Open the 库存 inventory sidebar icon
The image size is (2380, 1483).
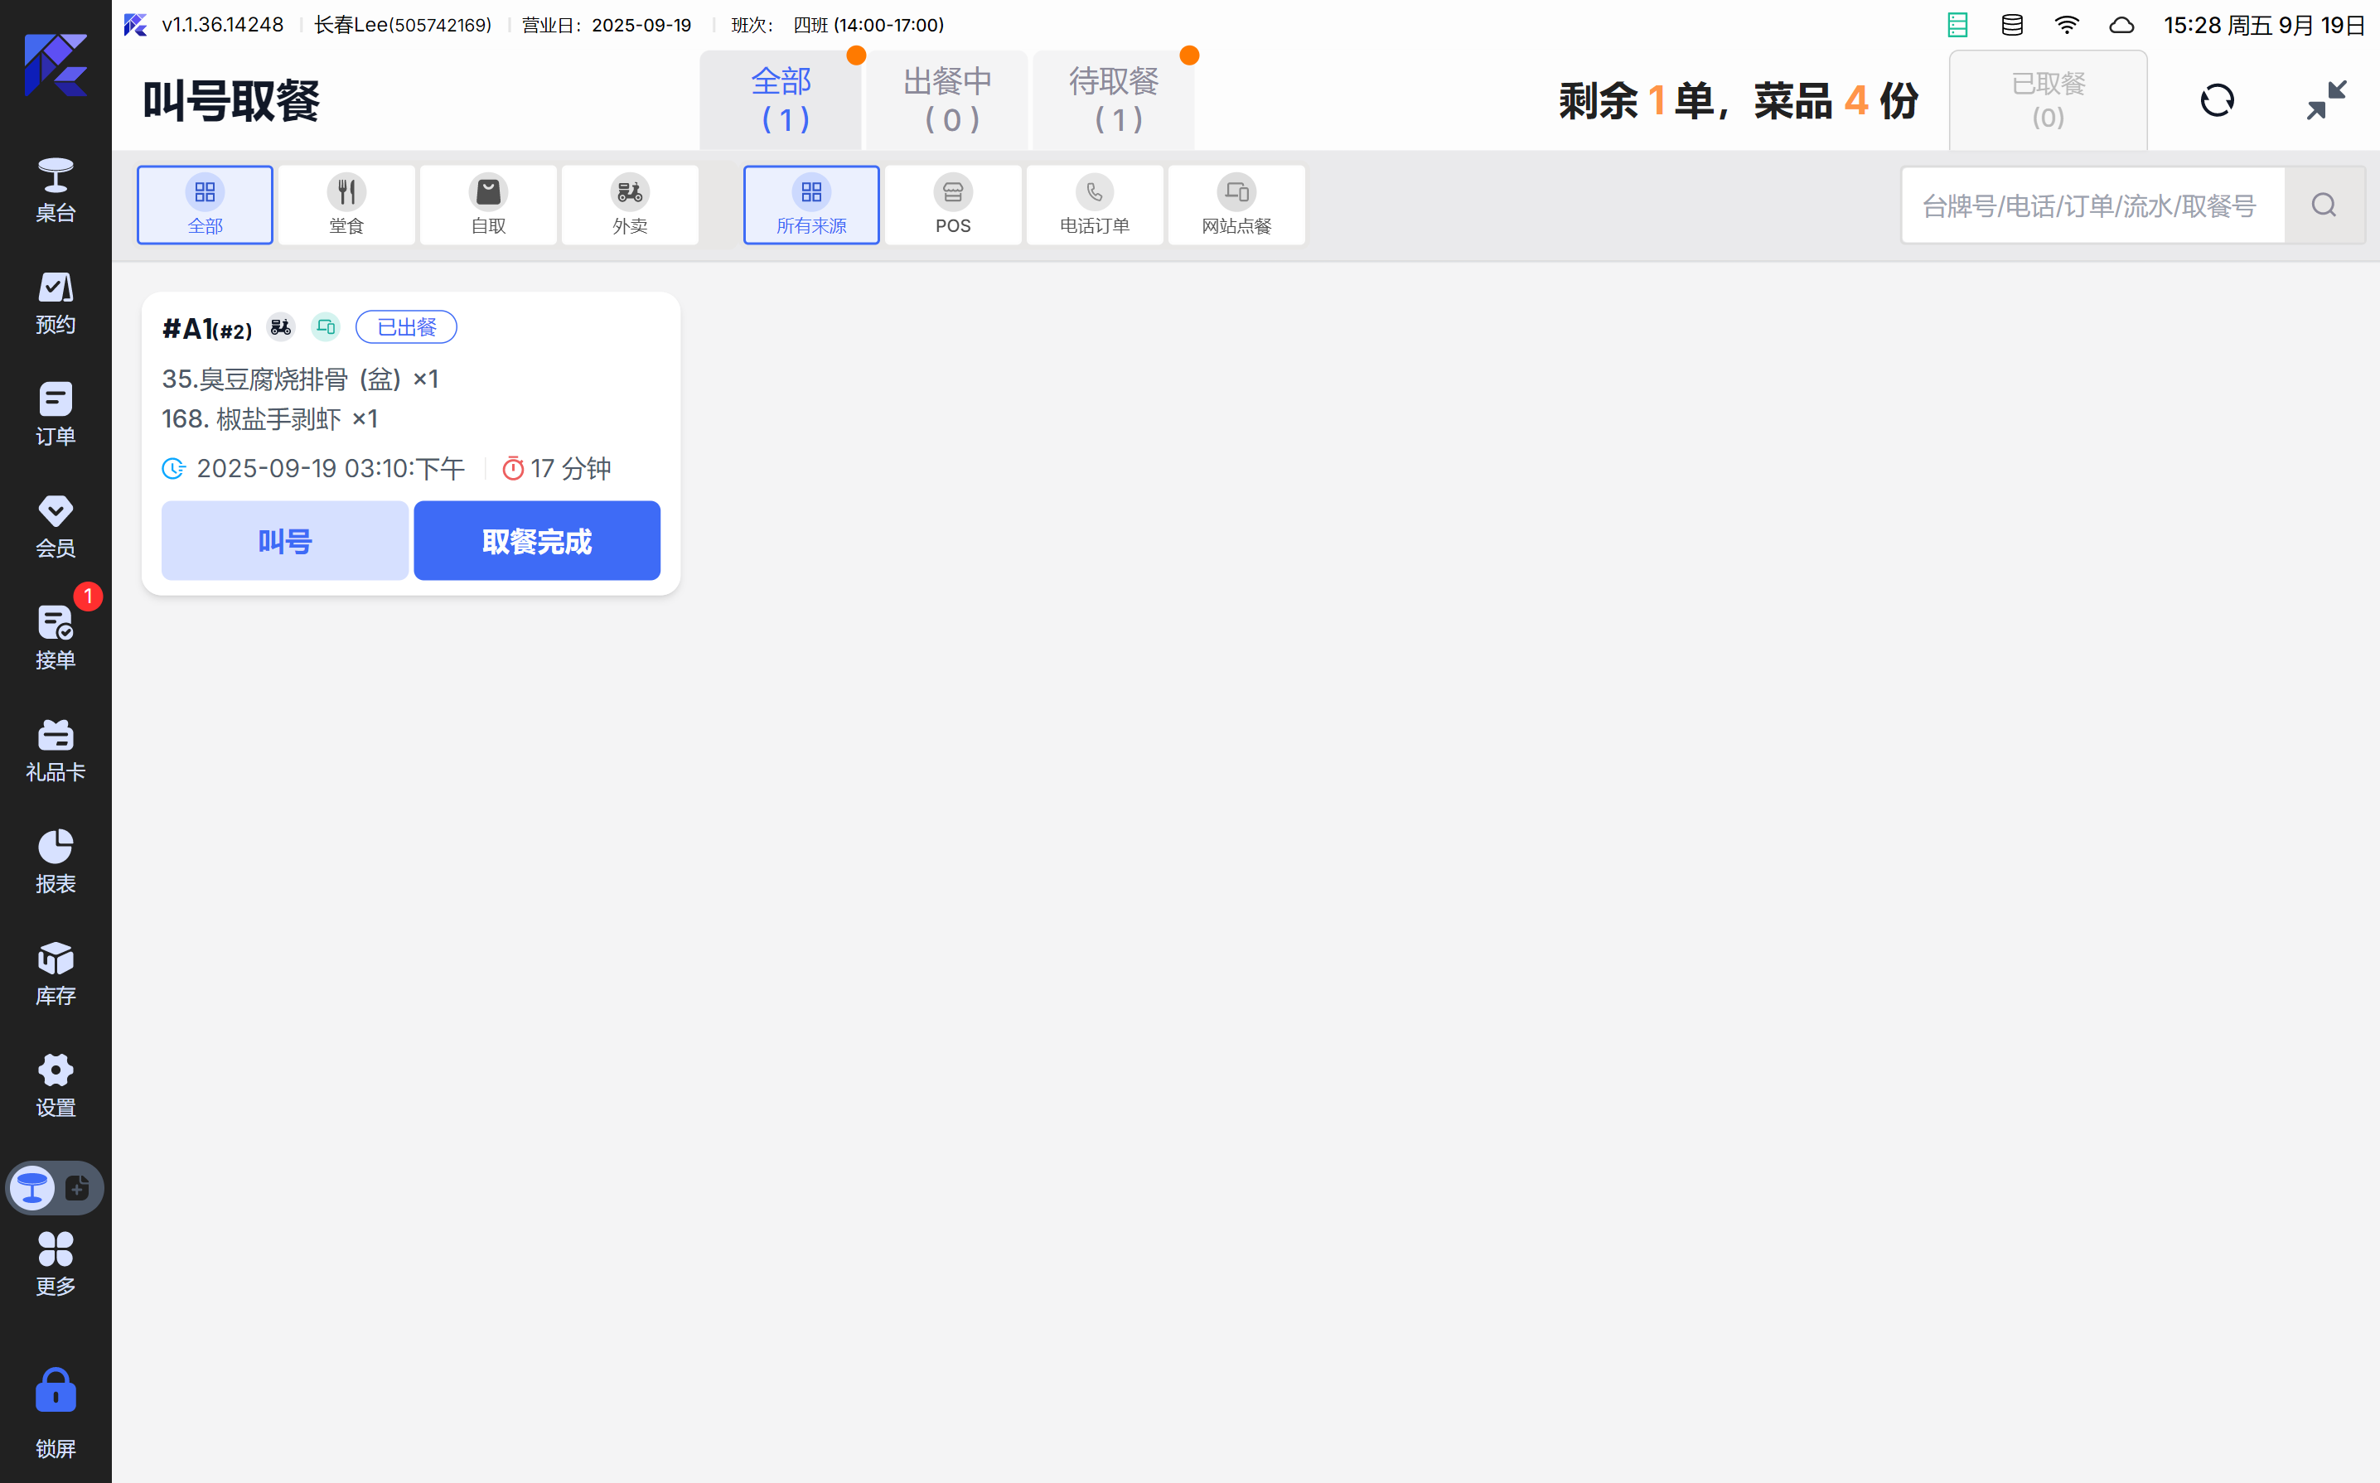[x=55, y=974]
